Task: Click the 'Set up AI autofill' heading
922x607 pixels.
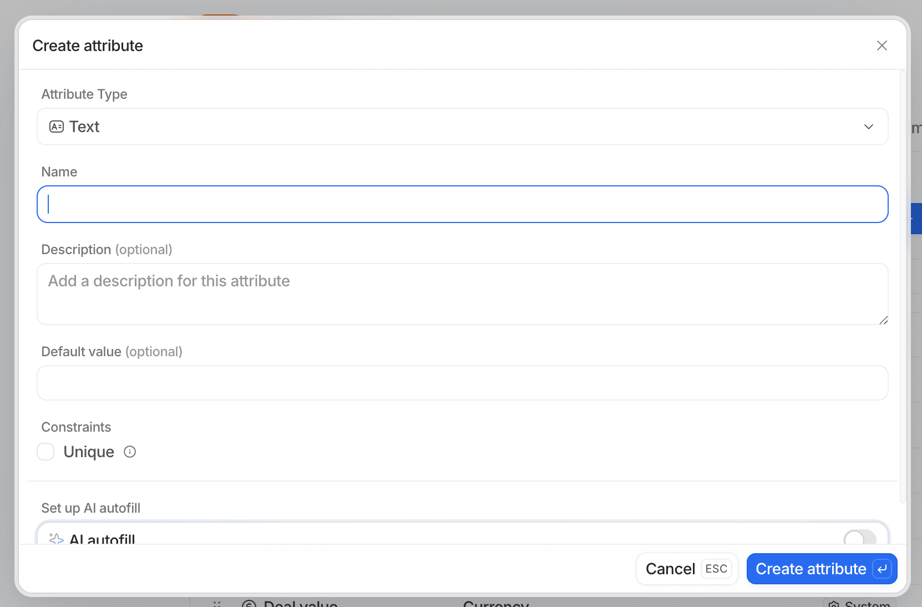Action: 90,508
